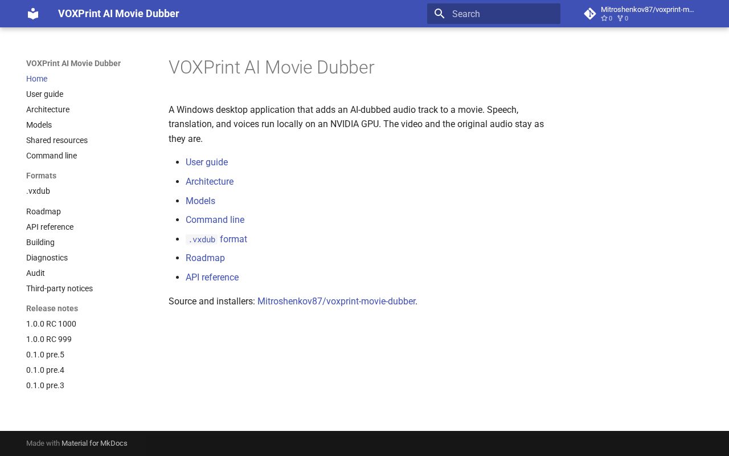
Task: Go to Architecture in the sidebar
Action: [48, 109]
